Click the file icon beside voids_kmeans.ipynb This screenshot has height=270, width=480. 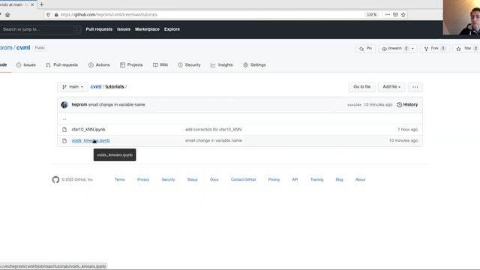click(64, 140)
